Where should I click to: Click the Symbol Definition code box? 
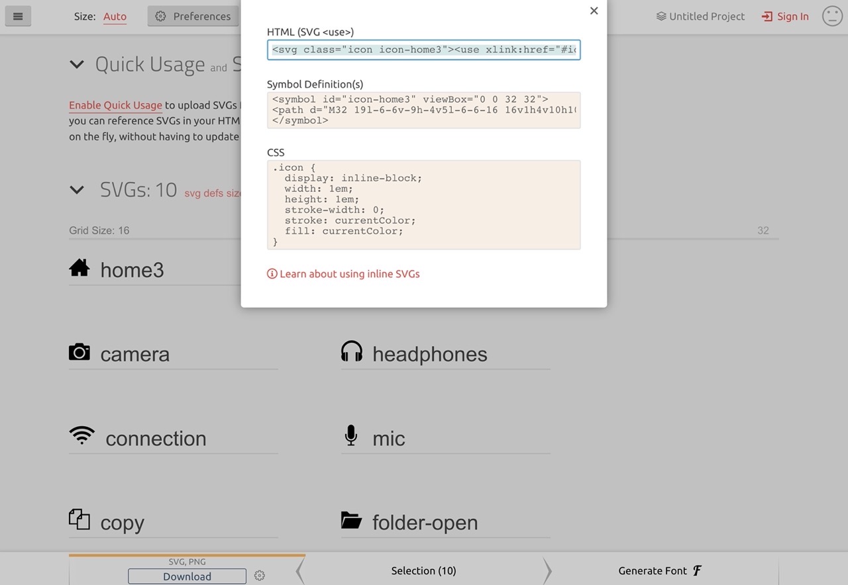[424, 110]
